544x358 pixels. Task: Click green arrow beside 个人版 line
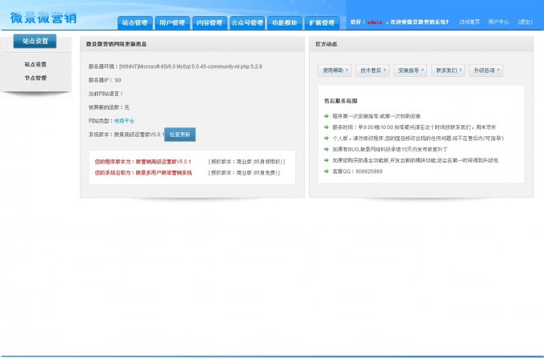(326, 139)
